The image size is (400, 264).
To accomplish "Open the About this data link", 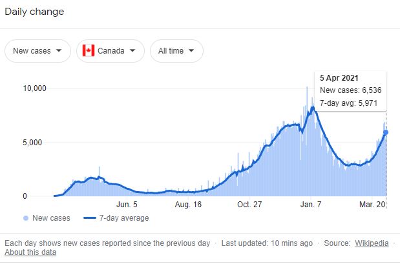I will (30, 252).
